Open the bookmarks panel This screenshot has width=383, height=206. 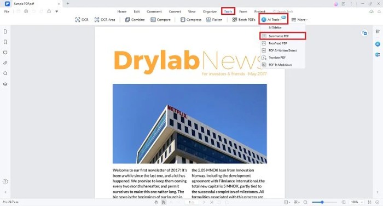(x=5, y=42)
